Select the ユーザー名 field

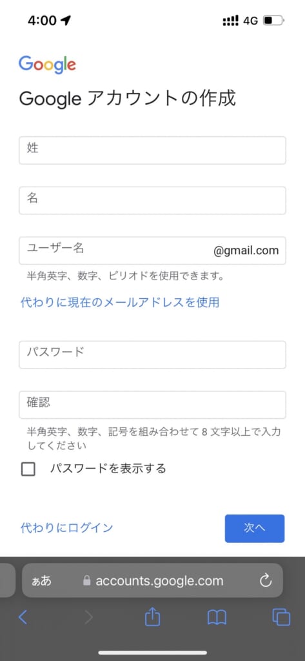pyautogui.click(x=152, y=250)
